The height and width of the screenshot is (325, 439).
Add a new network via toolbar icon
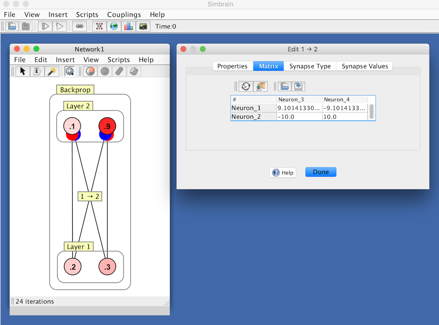pos(99,26)
